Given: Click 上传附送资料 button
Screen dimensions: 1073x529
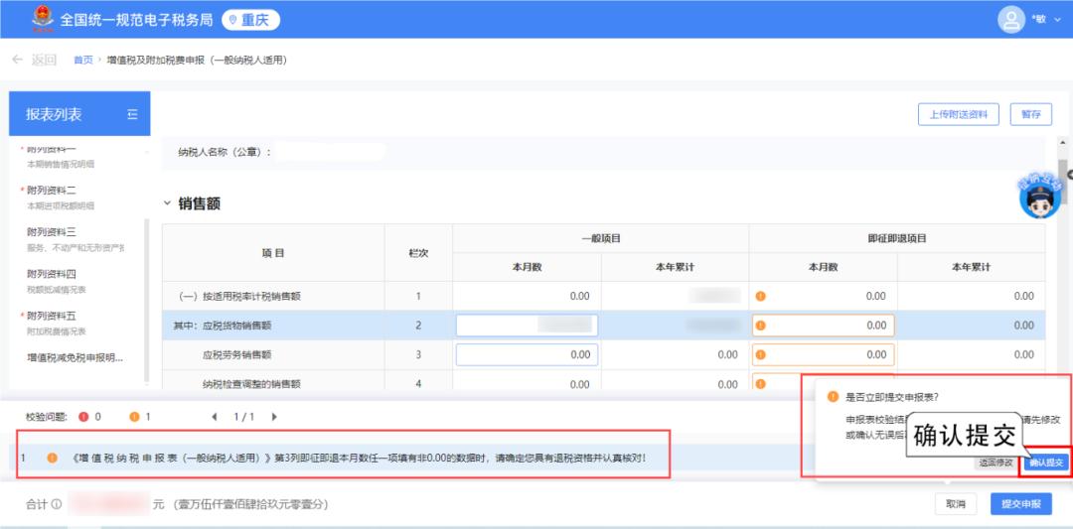Looking at the screenshot, I should tap(958, 114).
